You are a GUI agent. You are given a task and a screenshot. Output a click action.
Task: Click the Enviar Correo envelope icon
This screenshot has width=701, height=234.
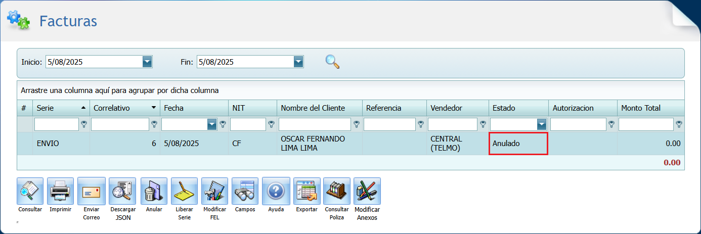(x=92, y=191)
